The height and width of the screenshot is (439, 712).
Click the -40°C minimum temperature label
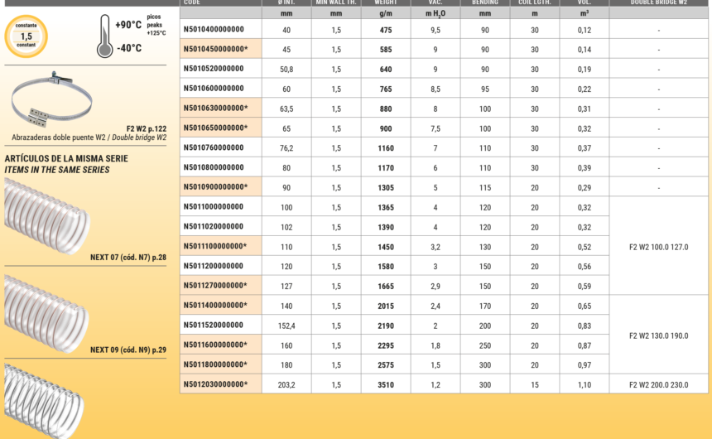click(128, 48)
